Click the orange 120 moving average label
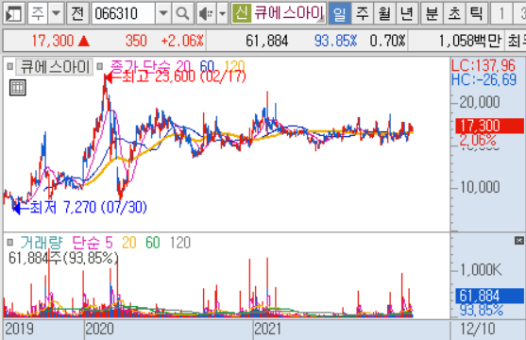This screenshot has height=340, width=526. coord(234,66)
